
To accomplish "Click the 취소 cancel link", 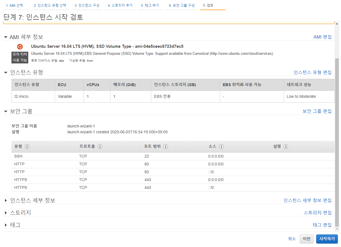I will (292, 239).
